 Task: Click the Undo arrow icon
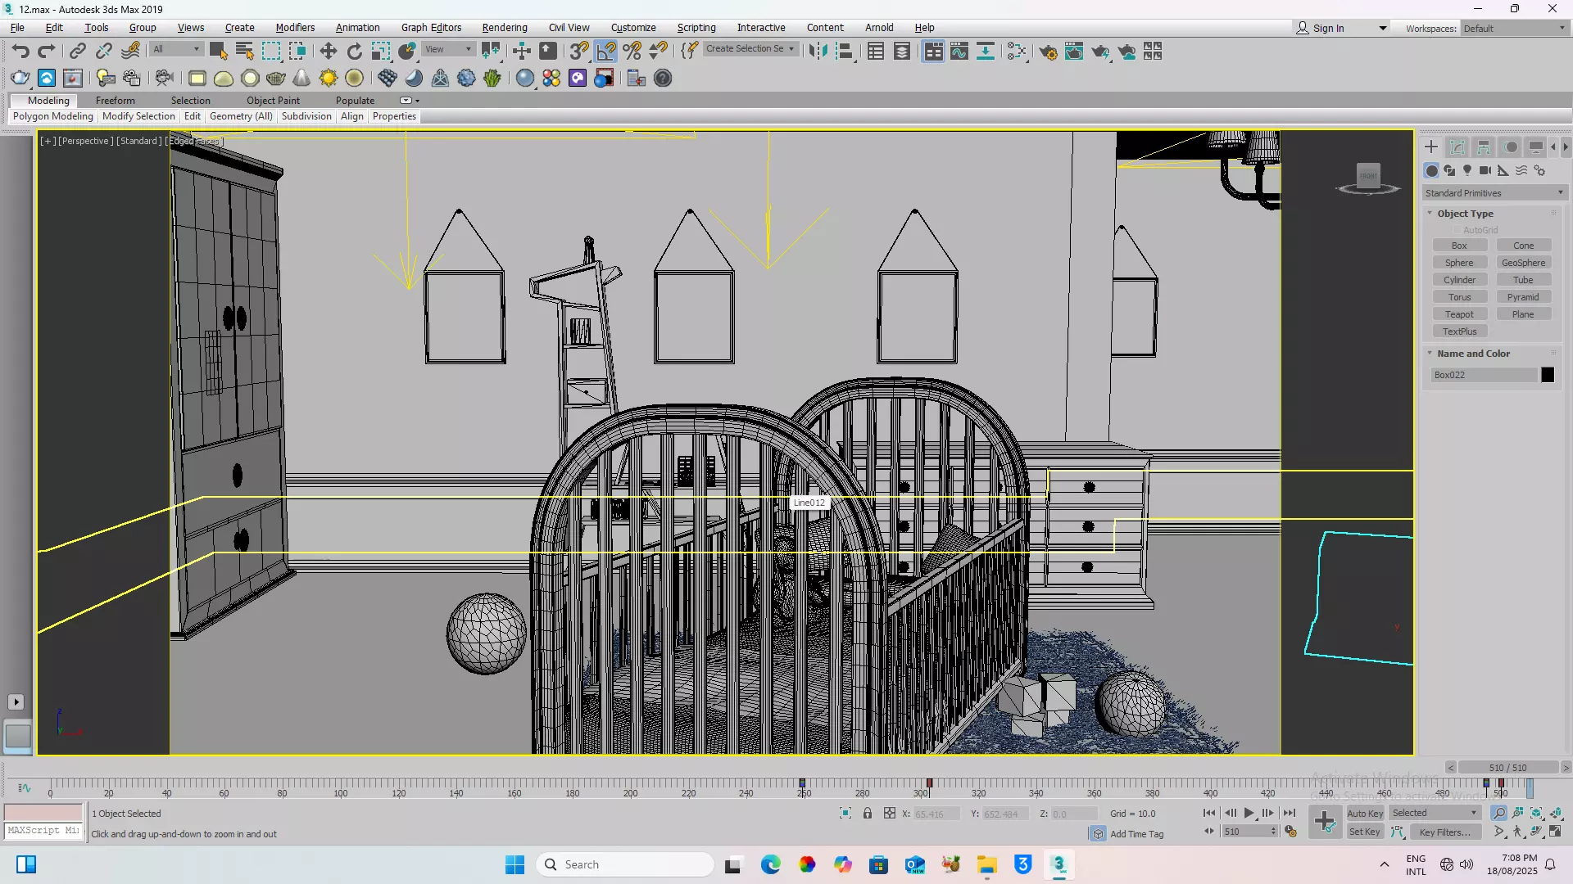(20, 51)
